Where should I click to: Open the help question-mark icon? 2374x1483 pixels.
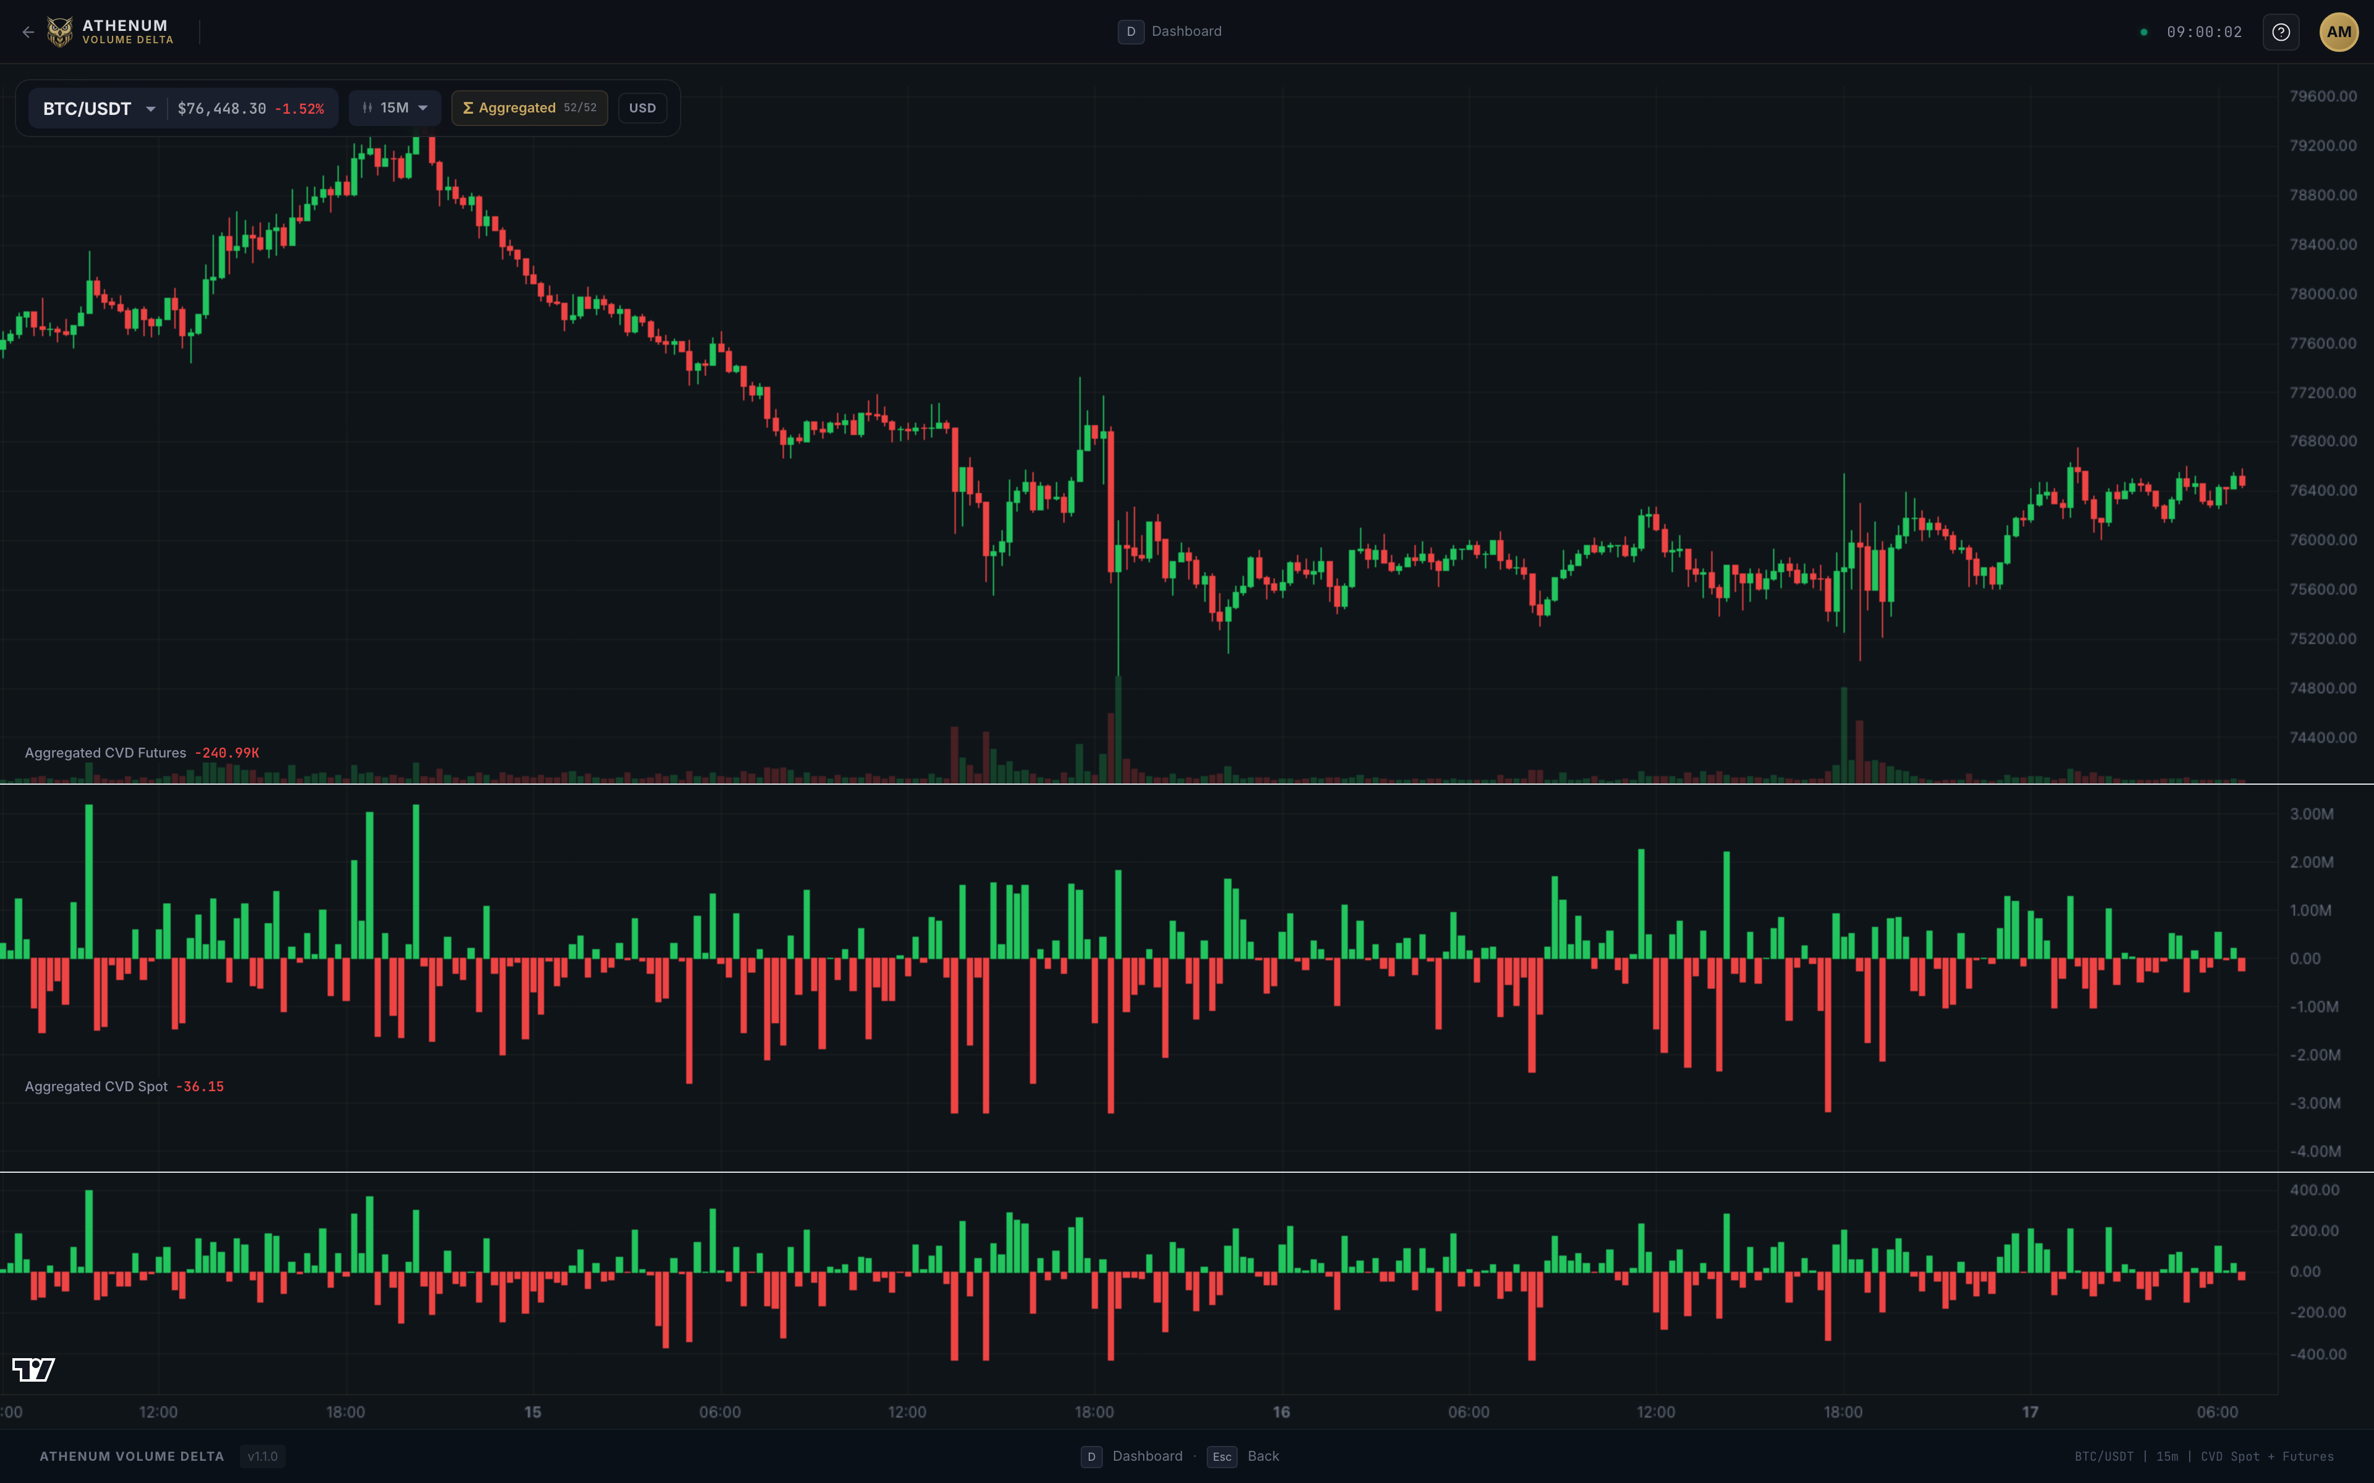pos(2281,32)
